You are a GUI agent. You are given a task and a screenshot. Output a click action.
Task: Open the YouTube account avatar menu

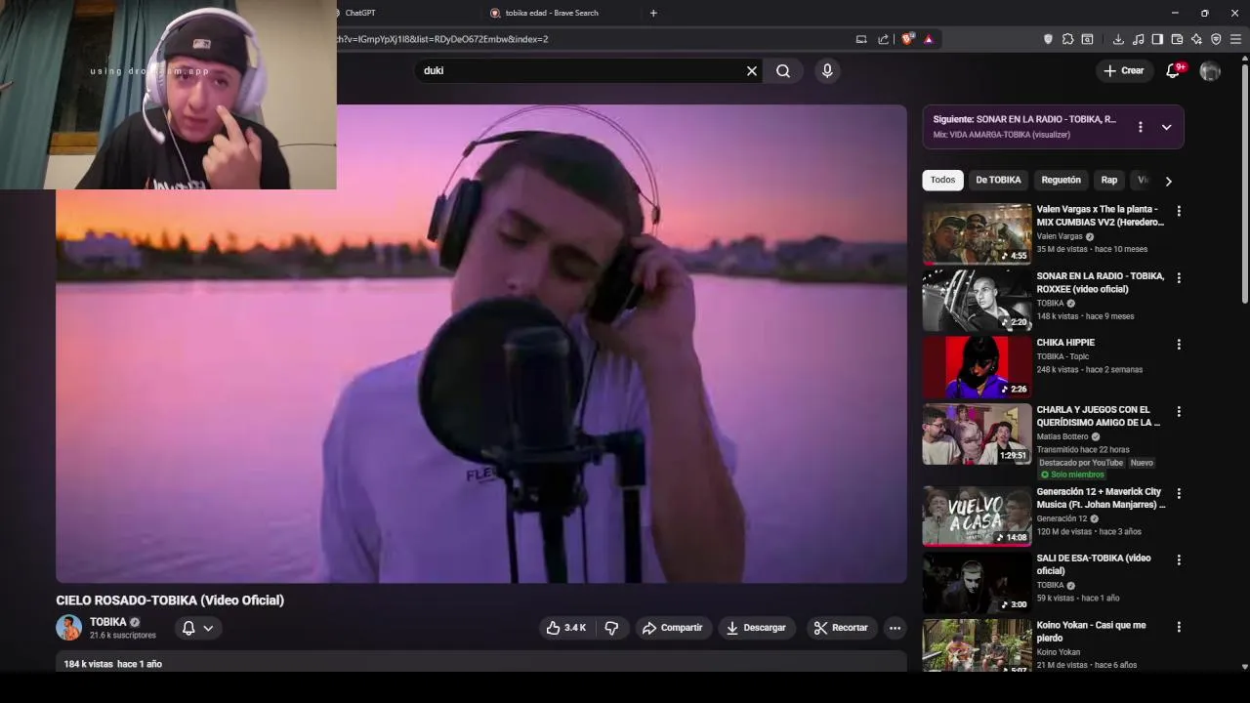1210,71
